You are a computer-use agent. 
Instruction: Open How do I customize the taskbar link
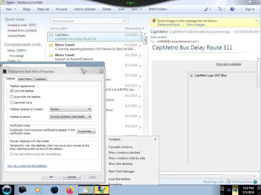tap(27, 166)
